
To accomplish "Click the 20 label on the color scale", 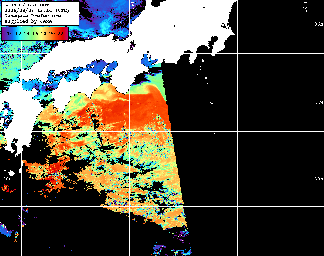I will (x=52, y=34).
